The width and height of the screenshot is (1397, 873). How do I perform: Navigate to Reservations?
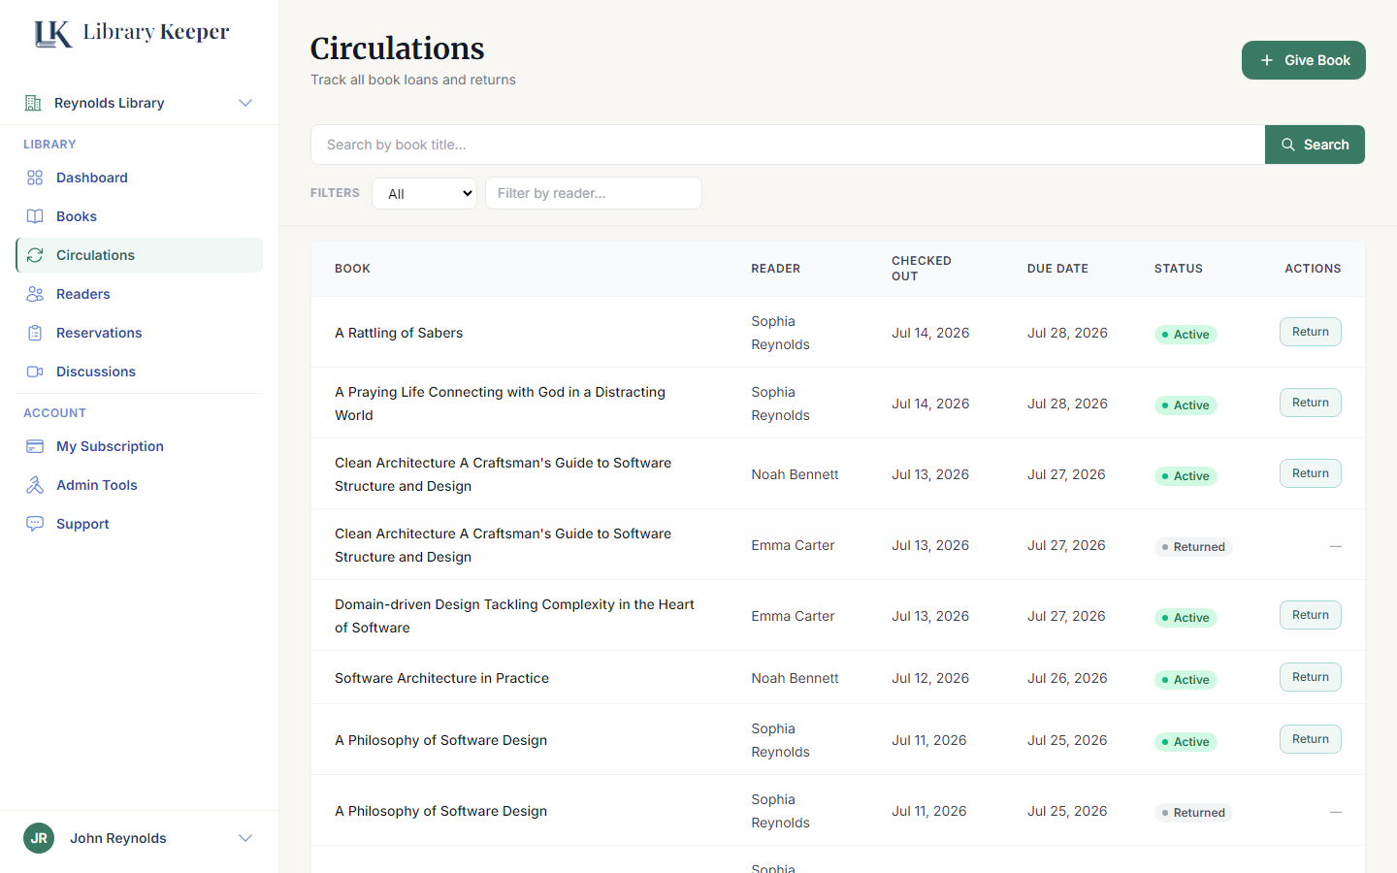[140, 333]
